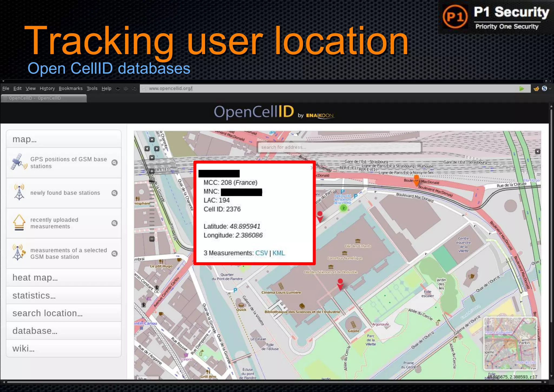Click the LAC: 194 text

(x=216, y=200)
